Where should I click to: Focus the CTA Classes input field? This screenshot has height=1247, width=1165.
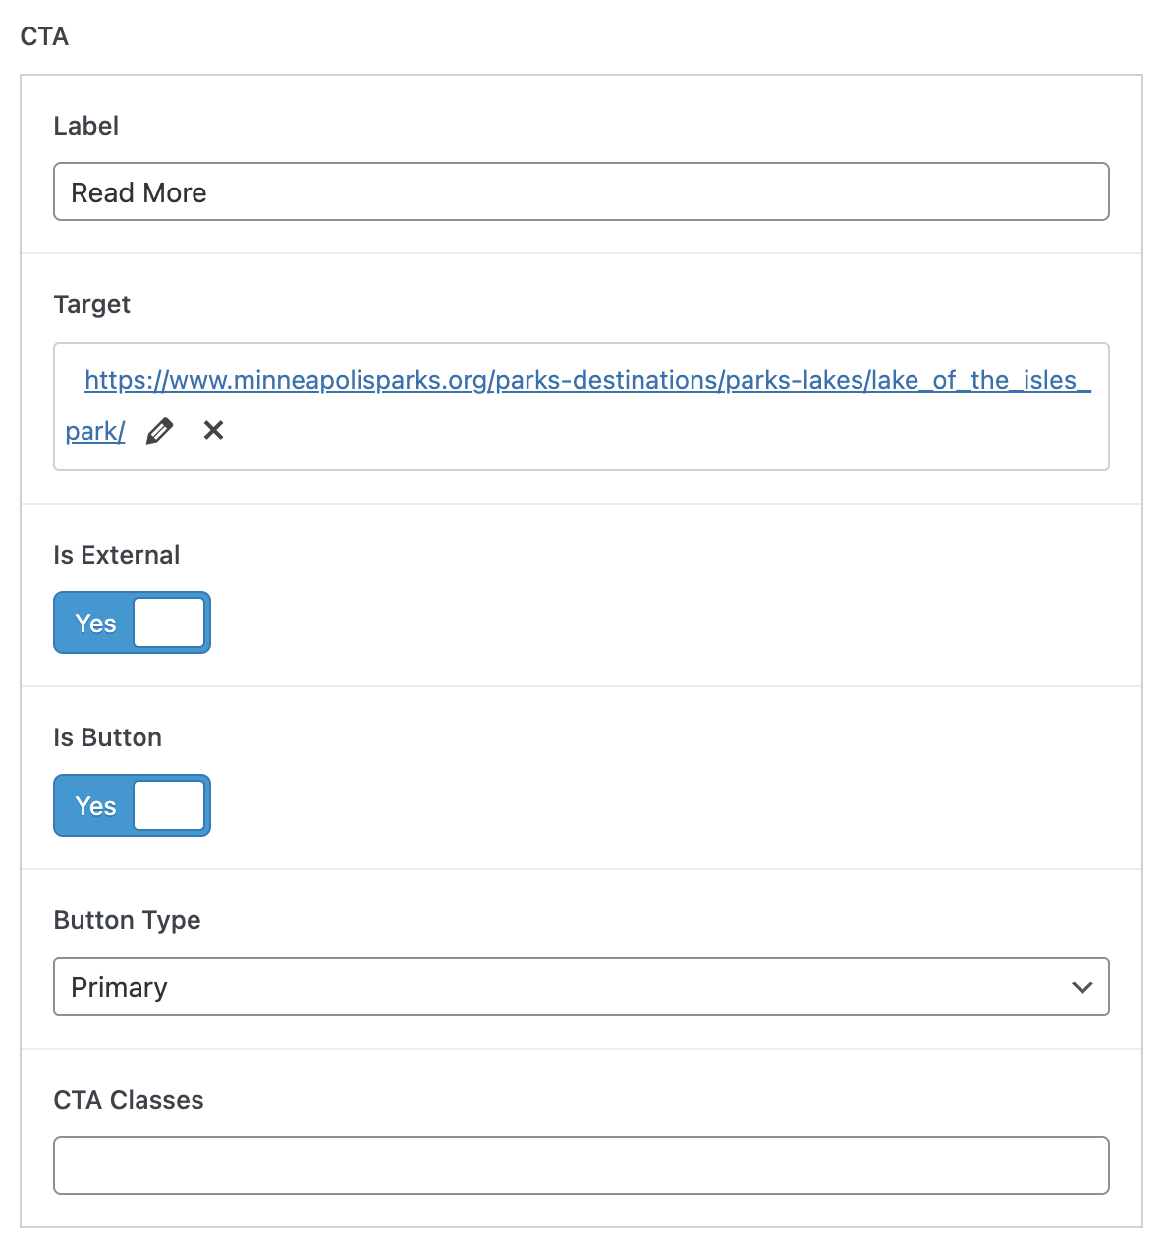coord(582,1166)
